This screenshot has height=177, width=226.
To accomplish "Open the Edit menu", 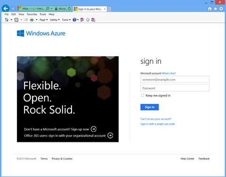I will 14,14.
